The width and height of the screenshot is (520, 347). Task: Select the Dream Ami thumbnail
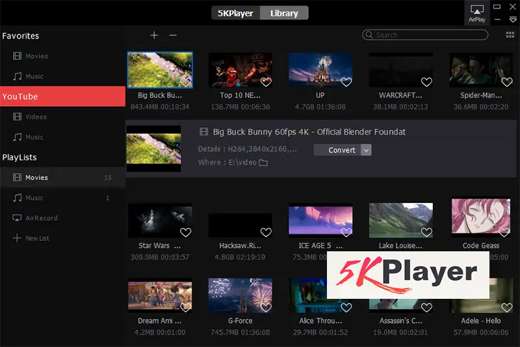point(160,296)
